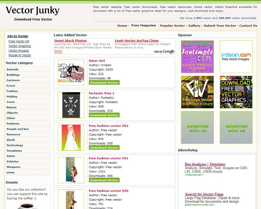Screen dimensions: 261x209
Task: Open the Diner Girl thumbnail
Action: 71,72
